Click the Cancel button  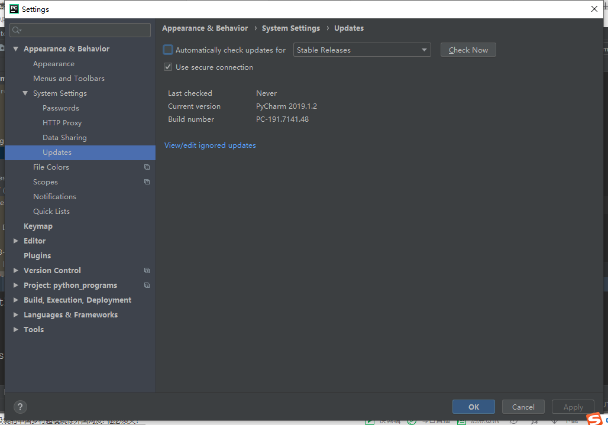click(x=523, y=407)
